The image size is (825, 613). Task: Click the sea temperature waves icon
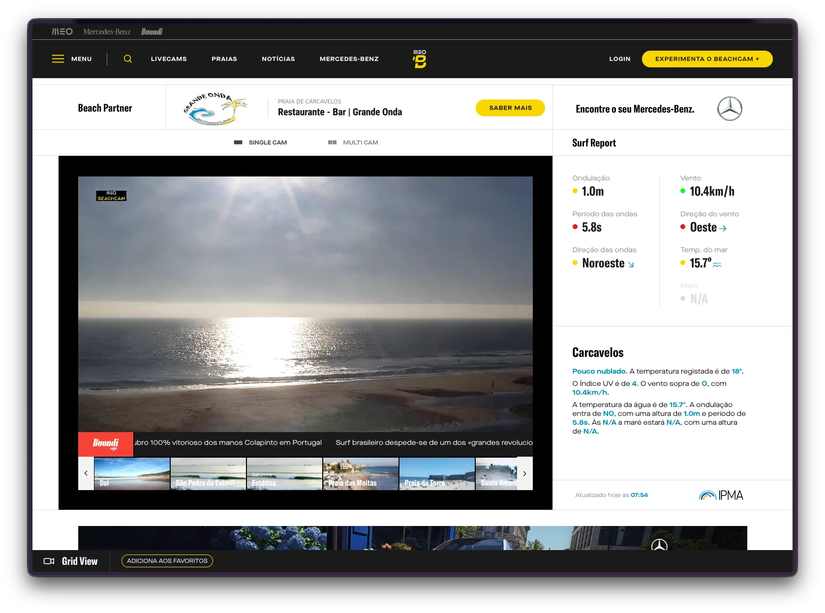point(717,264)
